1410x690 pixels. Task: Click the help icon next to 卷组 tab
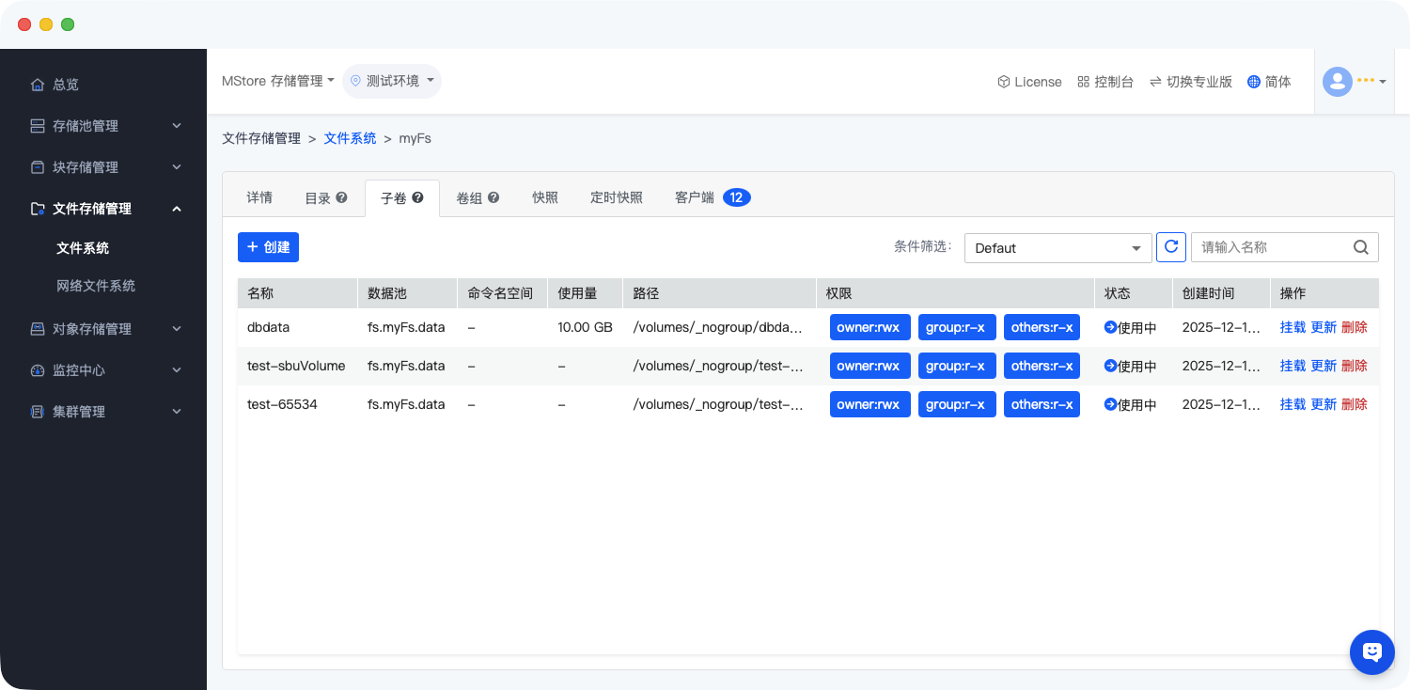coord(493,197)
